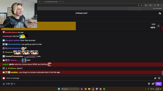Click the purple video badge beside falconwindrider
Image resolution: width=163 pixels, height=91 pixels.
[6, 44]
